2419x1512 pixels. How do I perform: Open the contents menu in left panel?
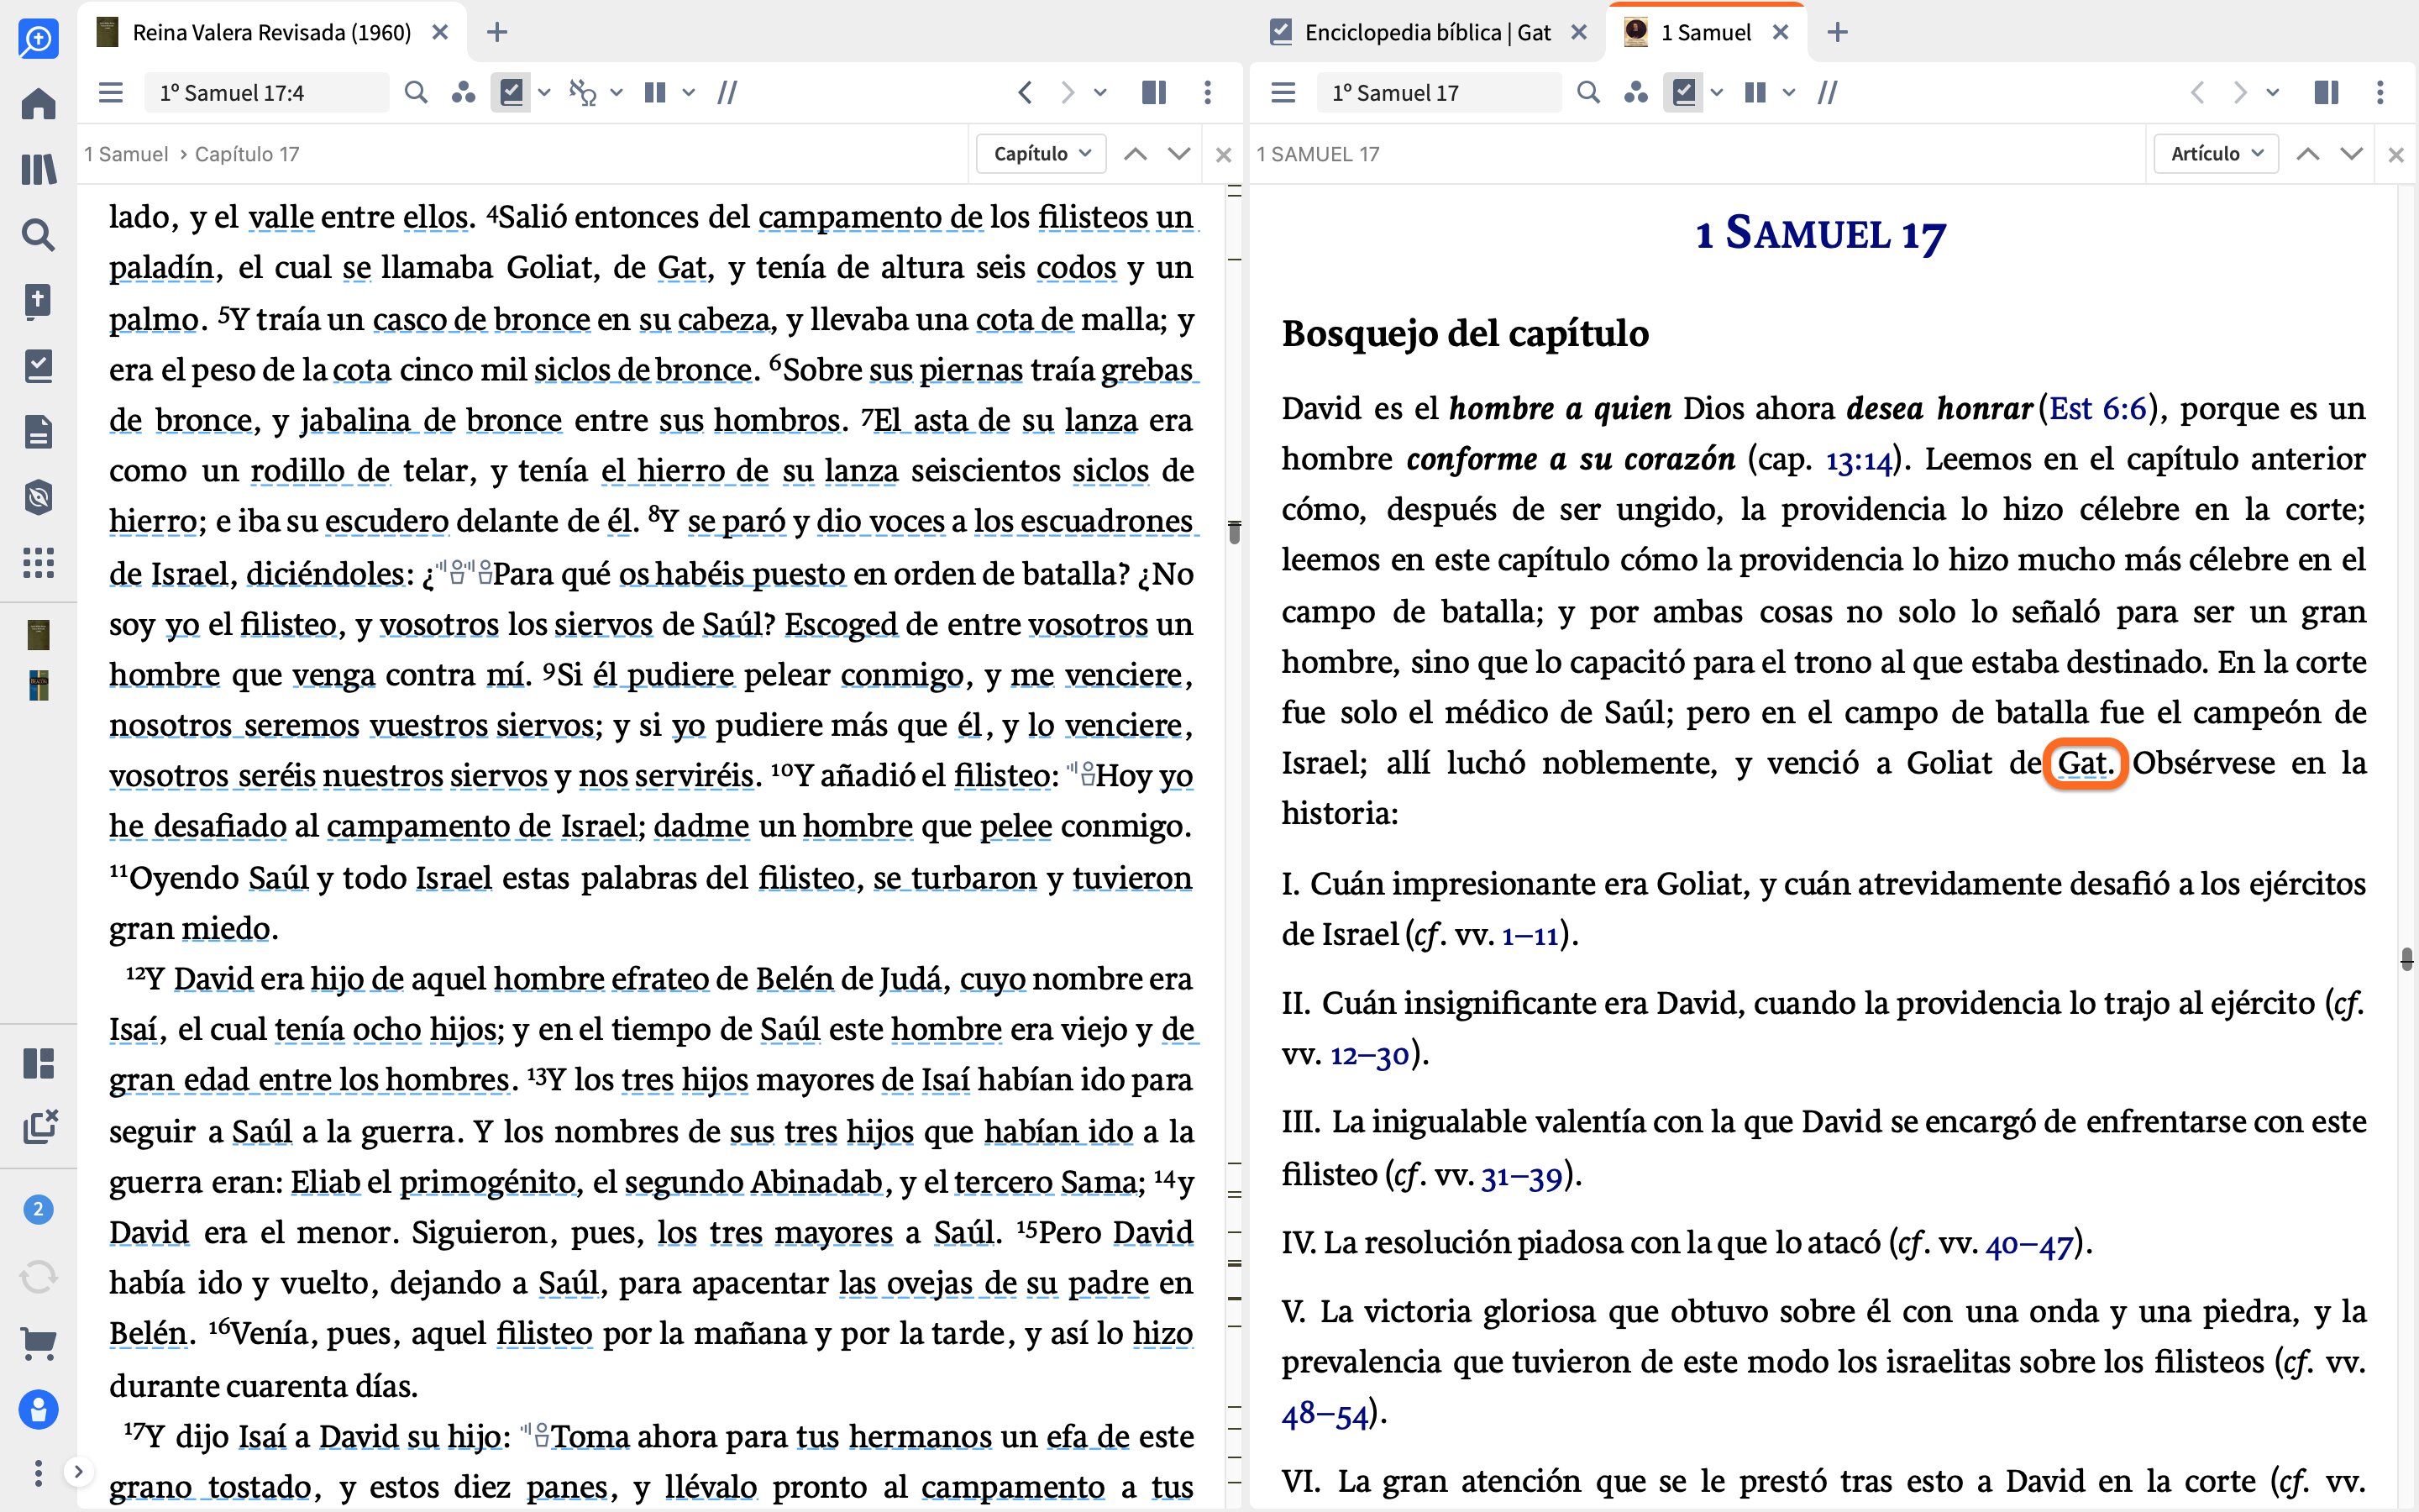111,93
